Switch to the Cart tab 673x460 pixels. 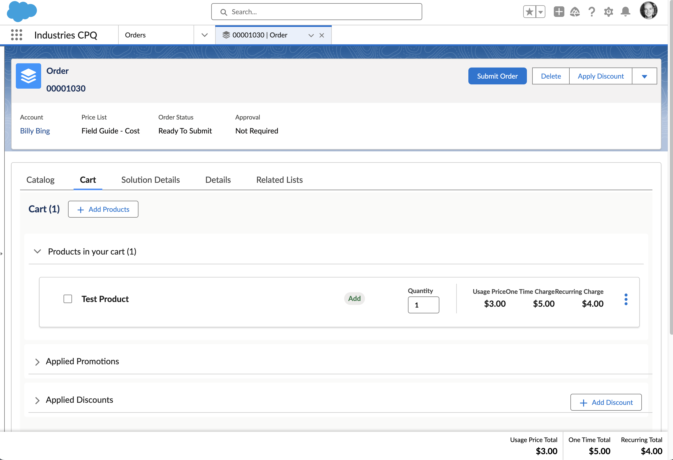(88, 180)
